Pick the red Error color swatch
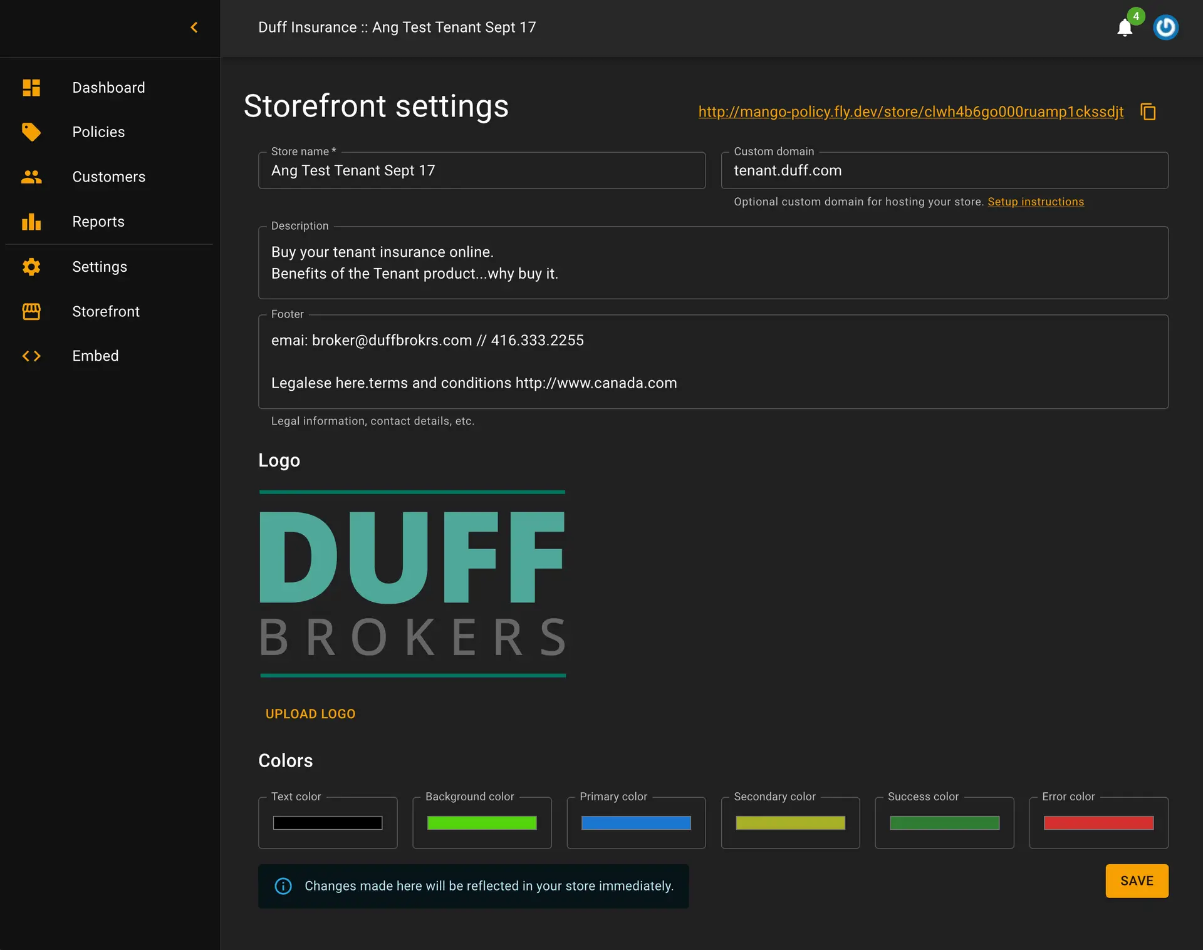Image resolution: width=1203 pixels, height=950 pixels. [x=1098, y=823]
